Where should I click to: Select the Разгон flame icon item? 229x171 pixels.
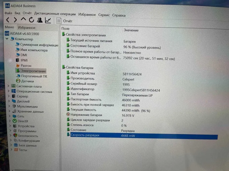coord(18,66)
